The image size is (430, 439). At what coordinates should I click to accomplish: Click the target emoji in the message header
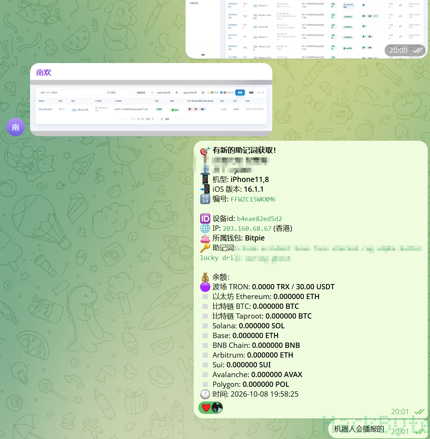[x=205, y=150]
